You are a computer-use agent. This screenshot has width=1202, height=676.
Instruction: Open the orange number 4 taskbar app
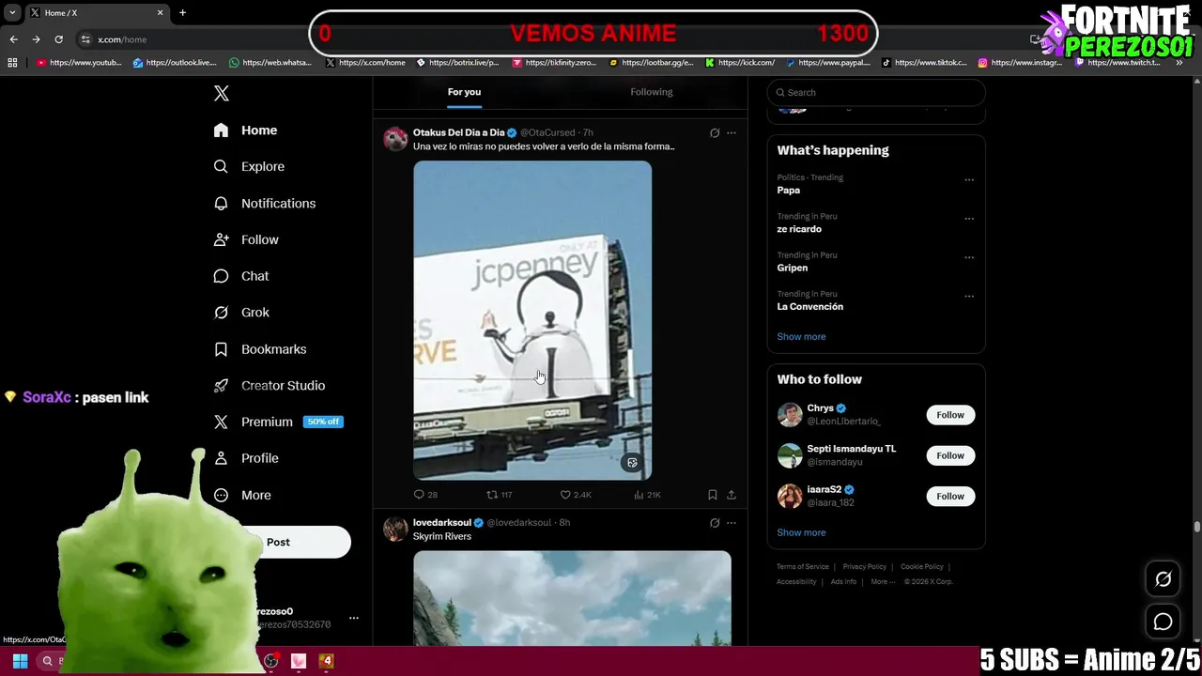coord(326,661)
